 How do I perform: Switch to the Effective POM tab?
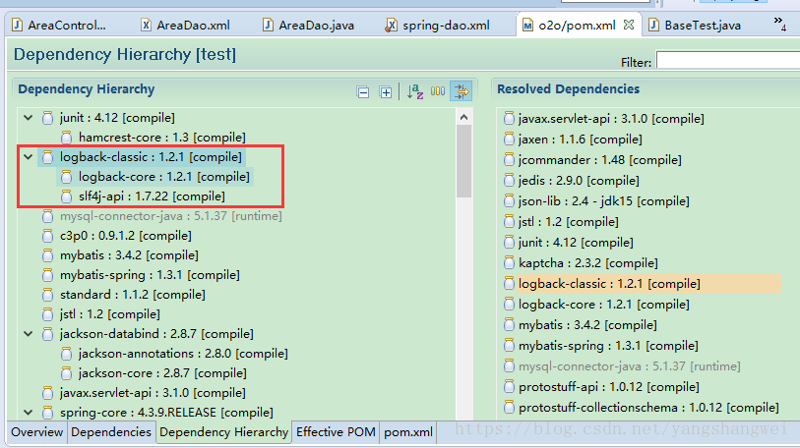coord(336,432)
